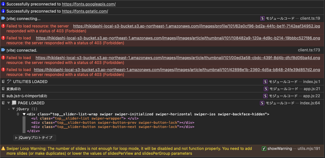Collapse the top__slider-list-wrap div node
The height and width of the screenshot is (158, 325).
(x=24, y=114)
